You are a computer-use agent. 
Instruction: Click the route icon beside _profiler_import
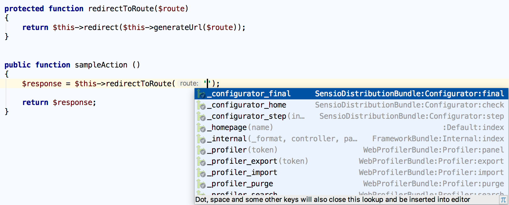coord(202,172)
